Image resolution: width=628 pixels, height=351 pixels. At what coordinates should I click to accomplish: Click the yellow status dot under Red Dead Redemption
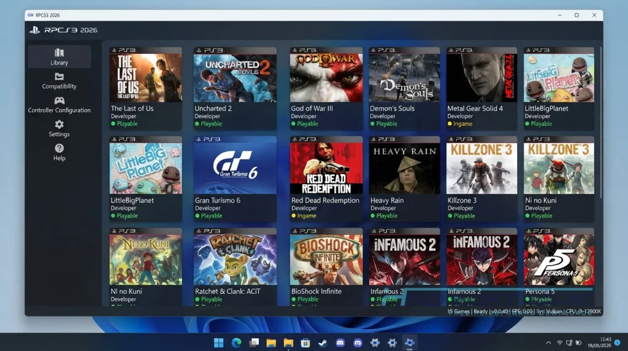pyautogui.click(x=294, y=215)
